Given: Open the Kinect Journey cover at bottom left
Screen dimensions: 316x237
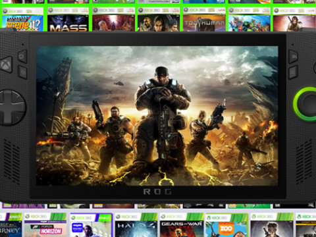Looking at the screenshot, I should coord(11,225).
